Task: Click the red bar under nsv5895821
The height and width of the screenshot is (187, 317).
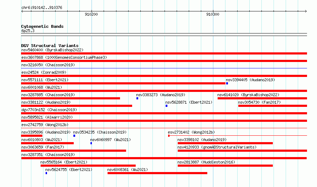Action: click(164, 121)
